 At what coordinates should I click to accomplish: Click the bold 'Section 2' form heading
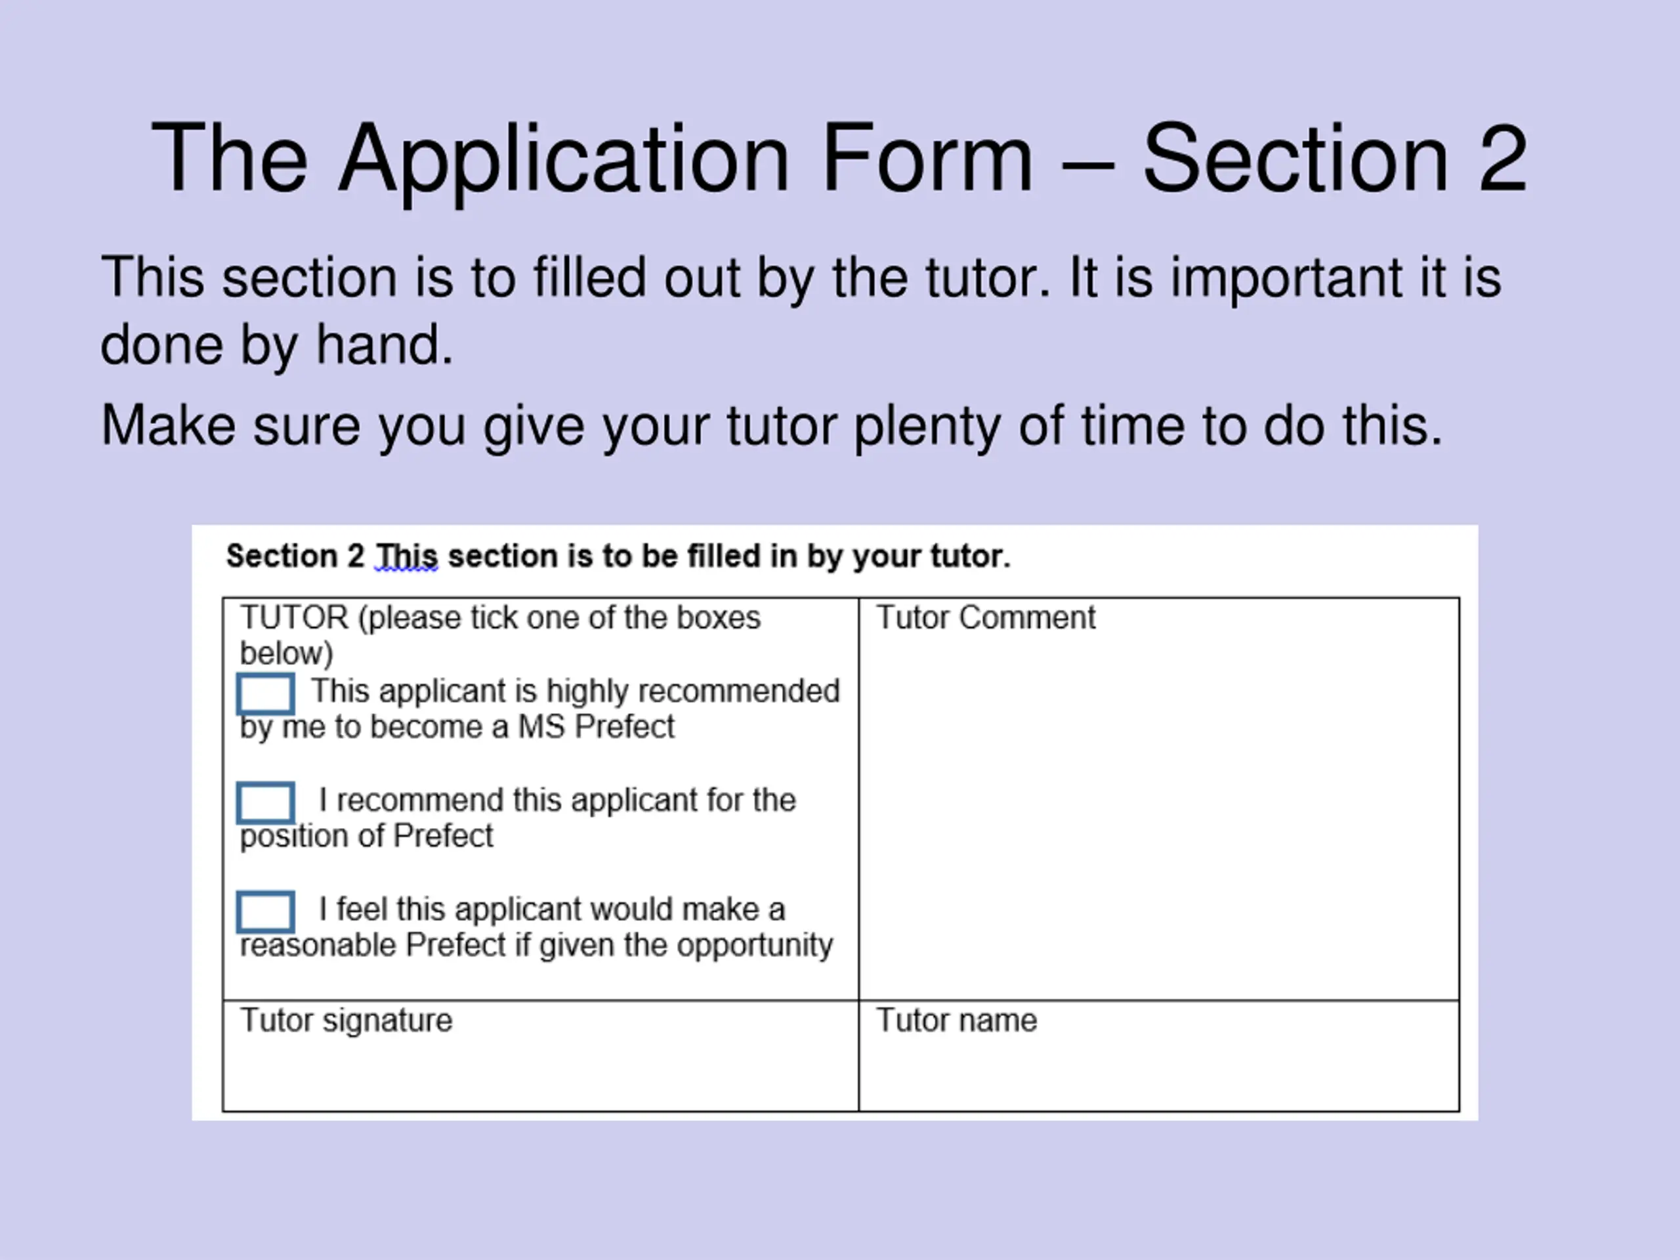(x=295, y=556)
